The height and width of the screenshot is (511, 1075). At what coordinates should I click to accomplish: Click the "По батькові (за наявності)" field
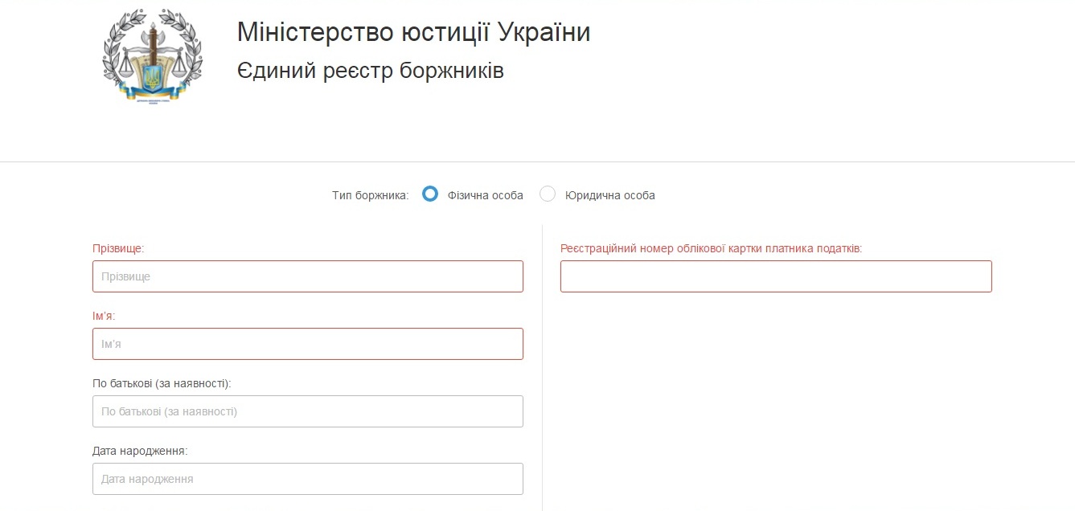pyautogui.click(x=308, y=411)
